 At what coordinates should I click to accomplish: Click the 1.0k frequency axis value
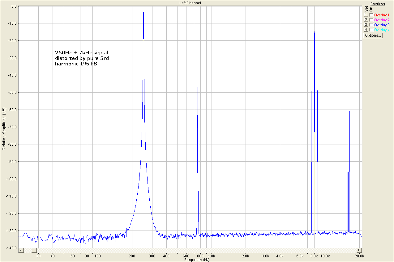(x=212, y=256)
